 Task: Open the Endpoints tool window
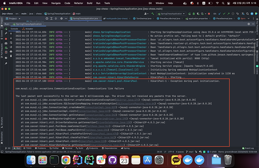(92, 148)
